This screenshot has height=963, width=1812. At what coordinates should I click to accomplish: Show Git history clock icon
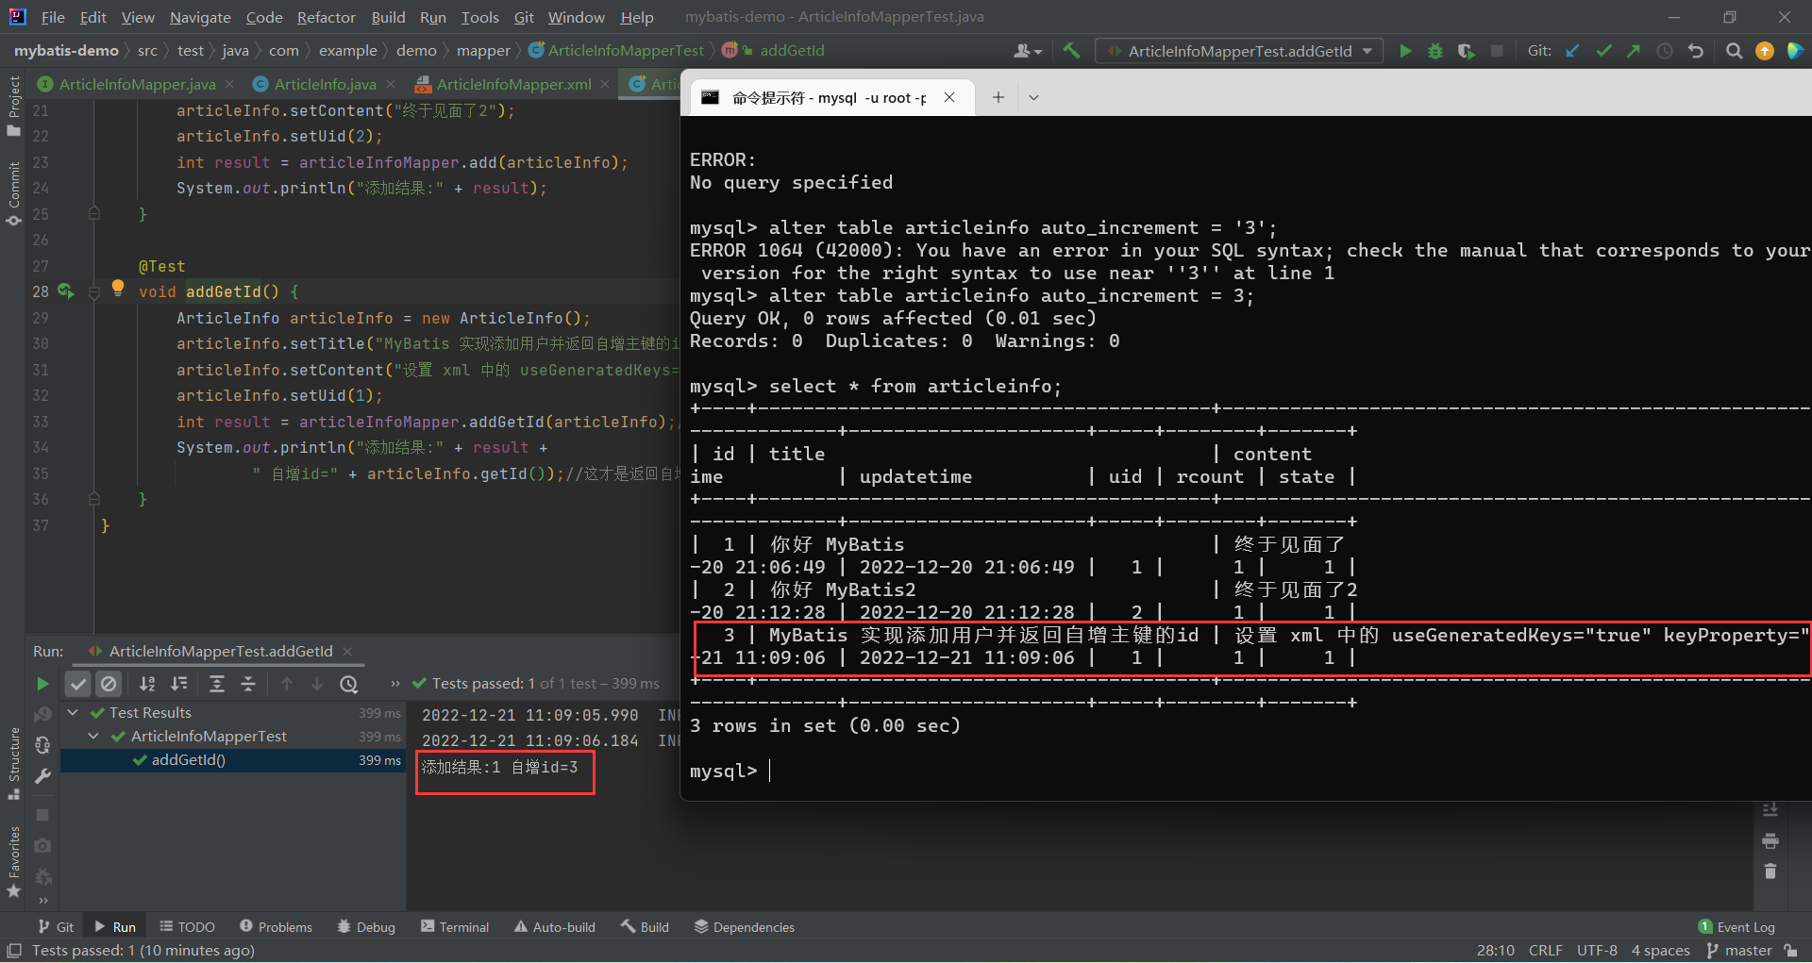click(x=1665, y=51)
